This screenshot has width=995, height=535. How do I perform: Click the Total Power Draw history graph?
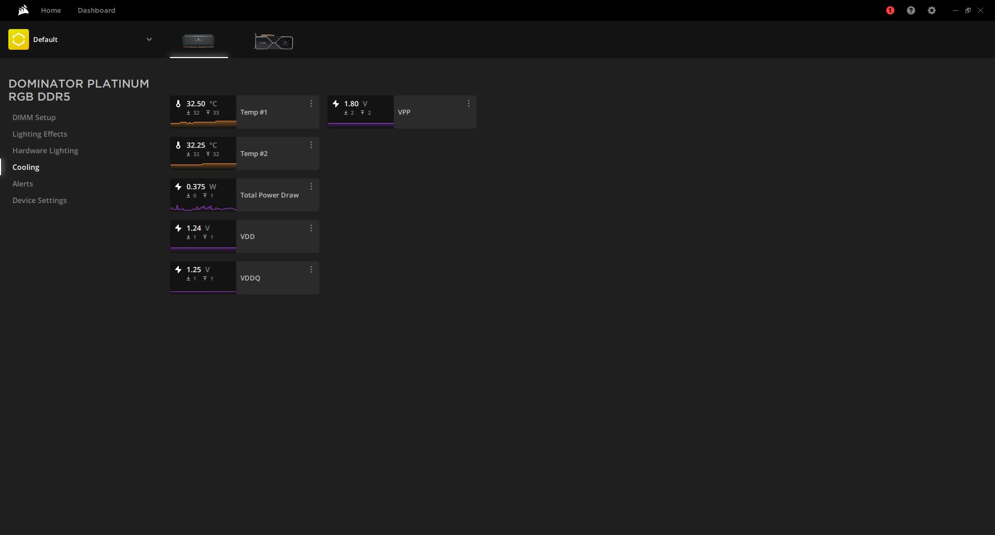203,207
